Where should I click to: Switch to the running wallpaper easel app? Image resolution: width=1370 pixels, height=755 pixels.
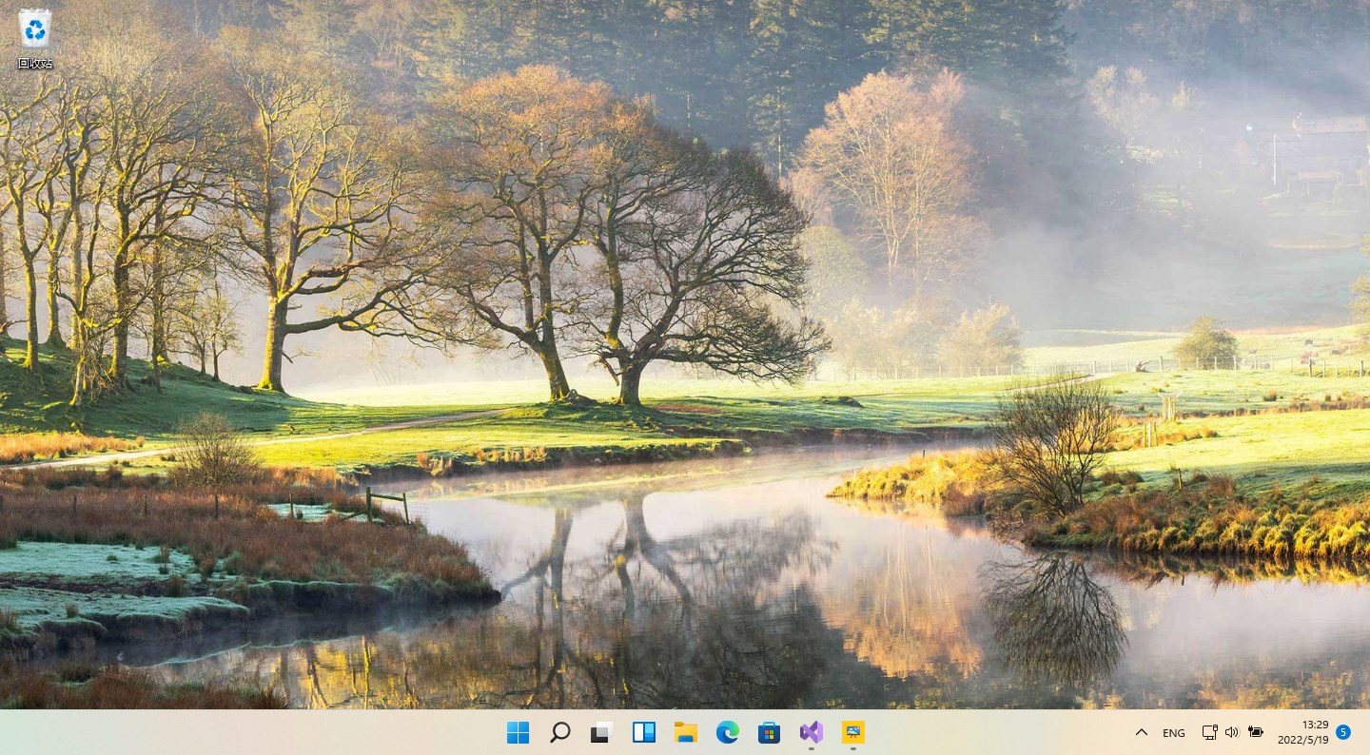pyautogui.click(x=852, y=732)
